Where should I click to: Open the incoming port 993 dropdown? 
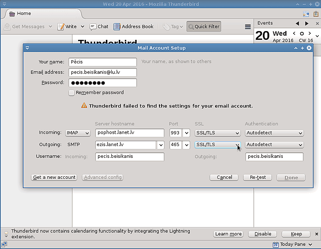click(186, 133)
